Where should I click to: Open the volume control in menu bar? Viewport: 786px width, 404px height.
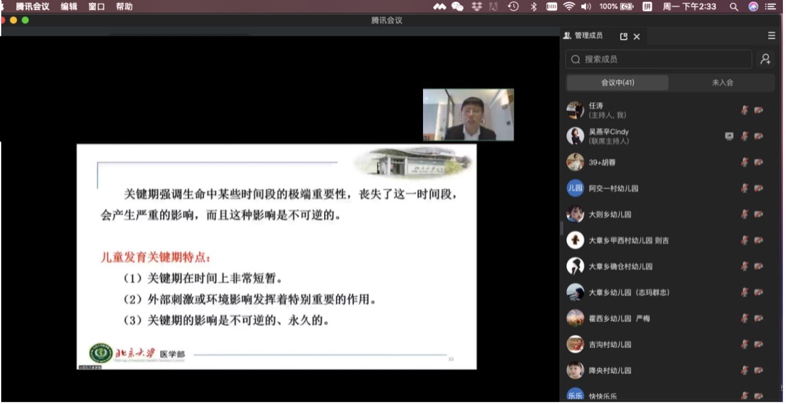[586, 7]
